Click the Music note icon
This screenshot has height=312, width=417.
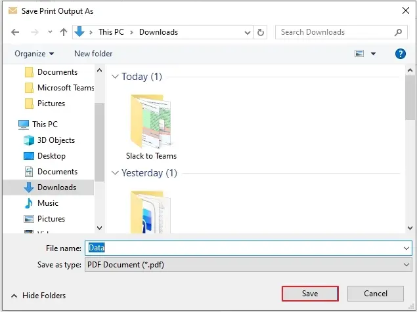[28, 203]
